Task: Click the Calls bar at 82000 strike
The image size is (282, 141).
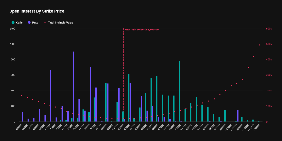Action: click(129, 97)
